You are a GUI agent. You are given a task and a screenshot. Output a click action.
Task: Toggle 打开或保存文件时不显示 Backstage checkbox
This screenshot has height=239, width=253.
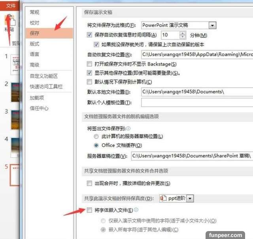(x=89, y=64)
